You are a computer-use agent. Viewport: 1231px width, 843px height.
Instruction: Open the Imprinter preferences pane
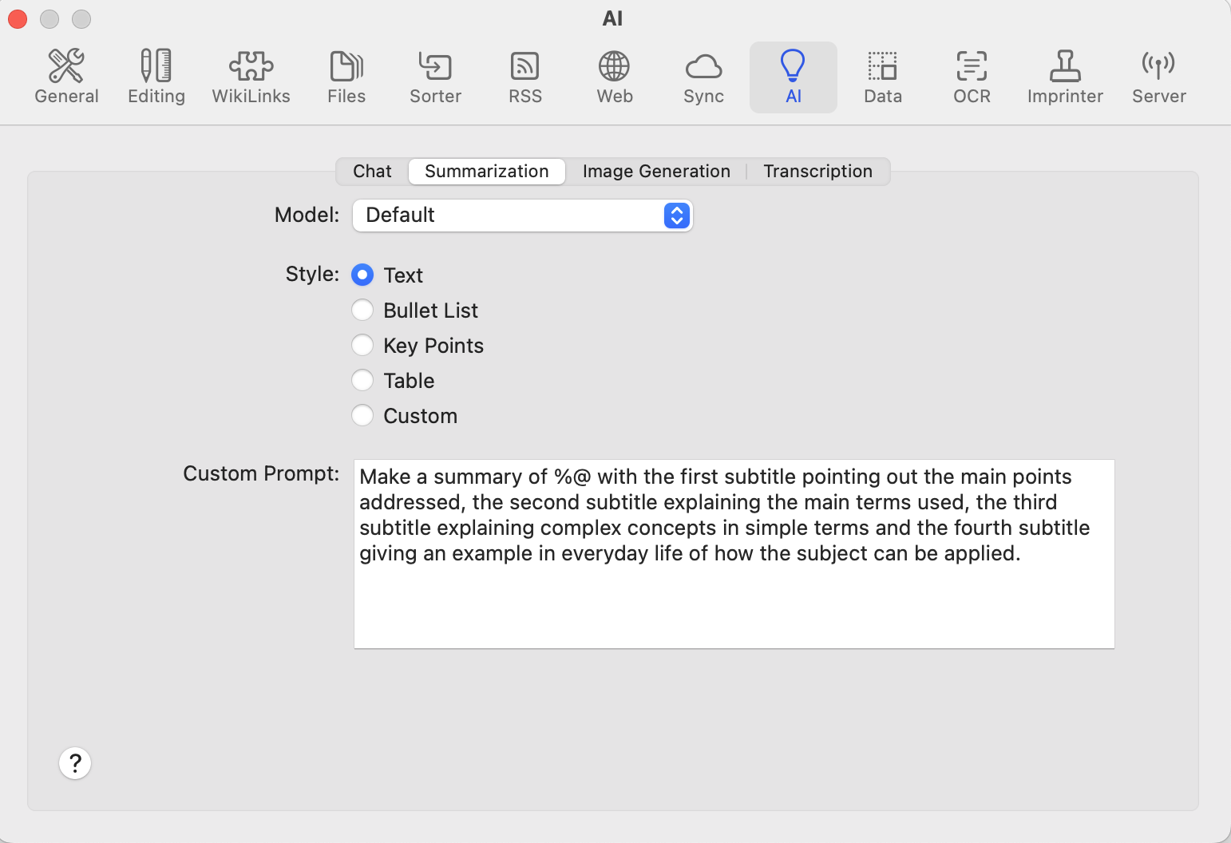coord(1065,77)
